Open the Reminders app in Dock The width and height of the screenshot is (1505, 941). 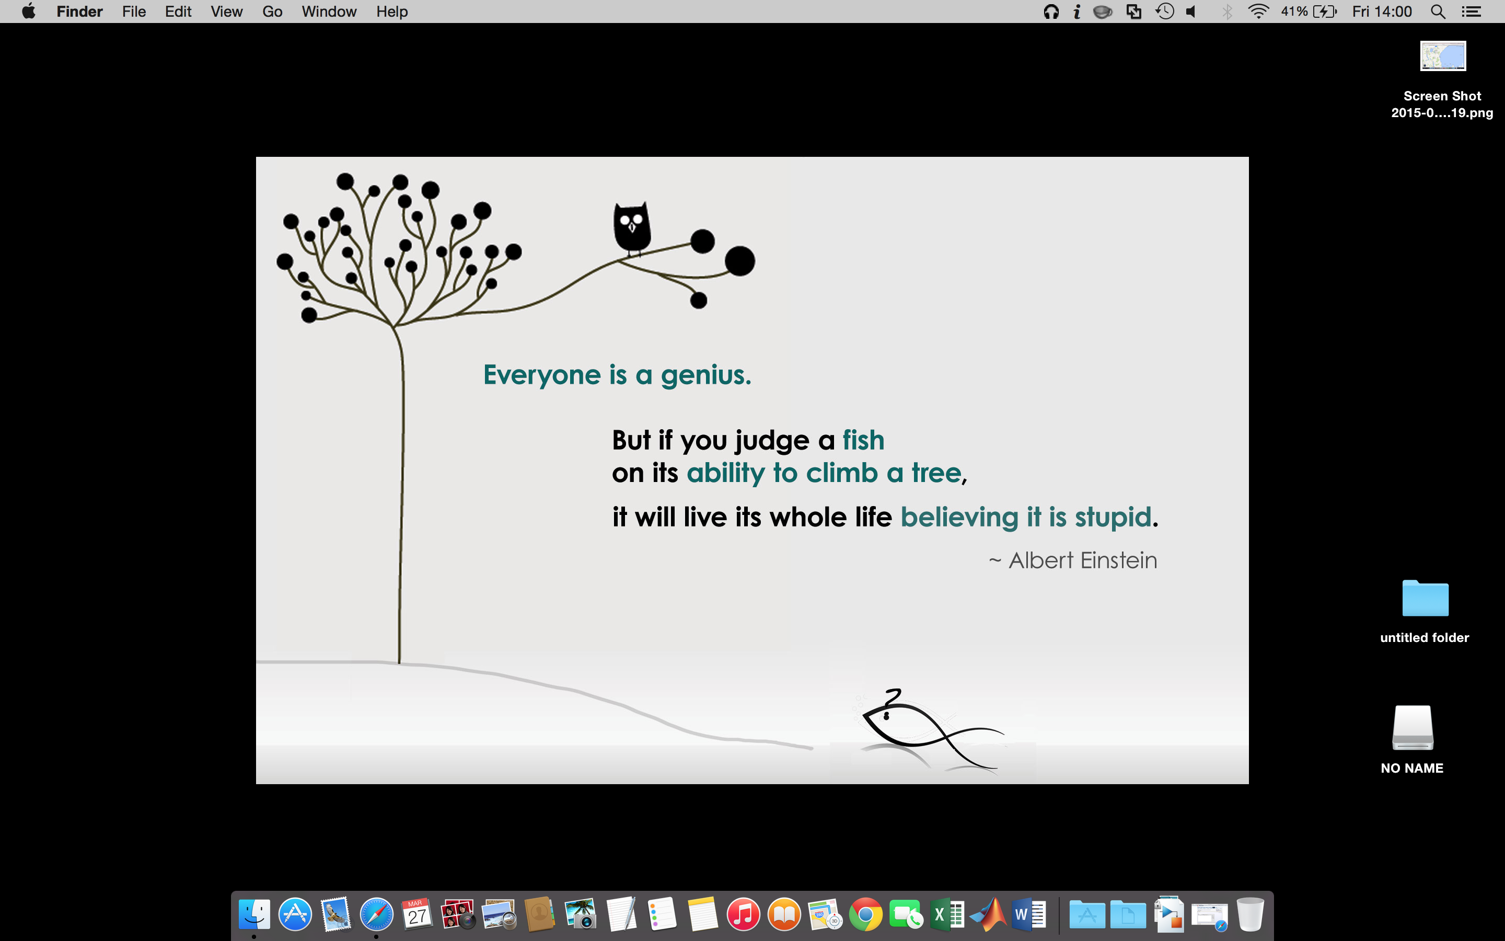[x=662, y=914]
